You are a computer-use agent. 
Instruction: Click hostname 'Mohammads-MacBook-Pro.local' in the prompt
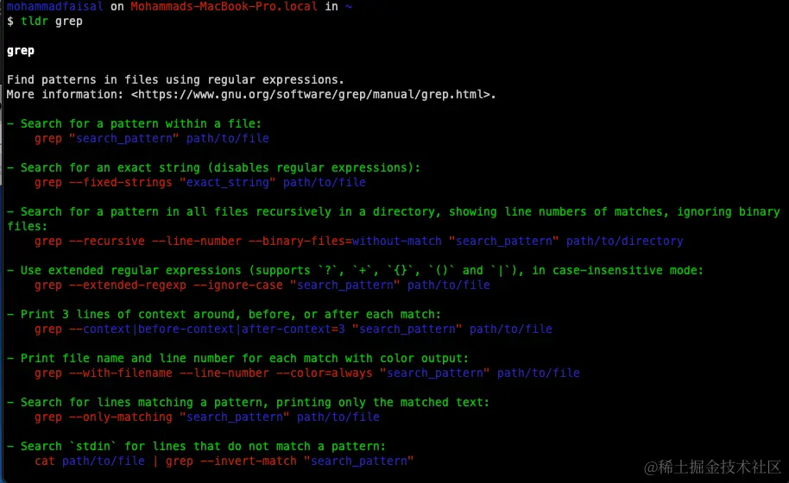(224, 7)
